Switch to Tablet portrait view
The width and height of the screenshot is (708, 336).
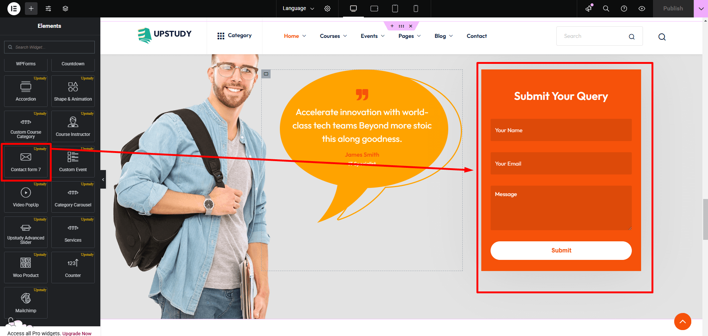click(x=395, y=9)
